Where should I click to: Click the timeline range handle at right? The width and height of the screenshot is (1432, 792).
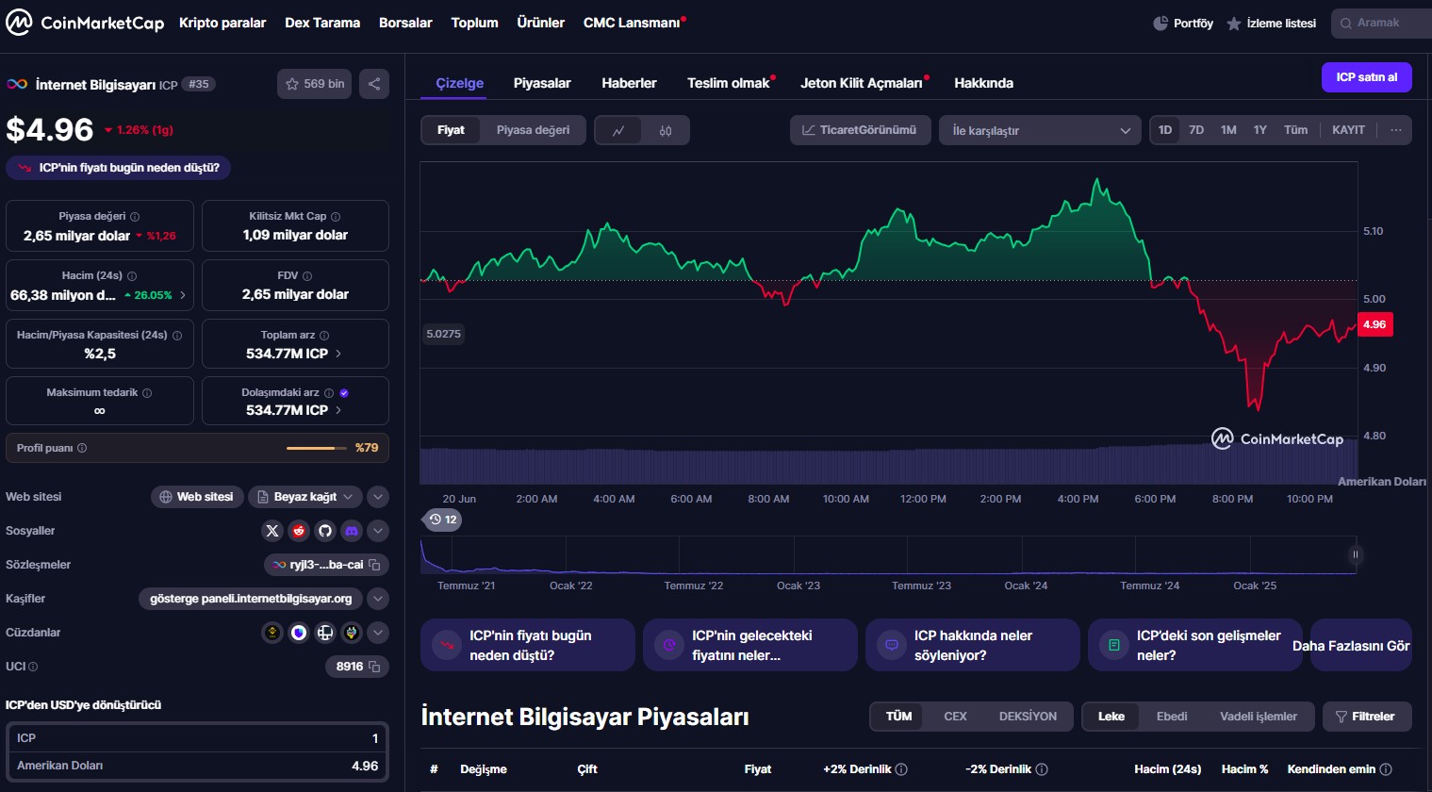1356,554
